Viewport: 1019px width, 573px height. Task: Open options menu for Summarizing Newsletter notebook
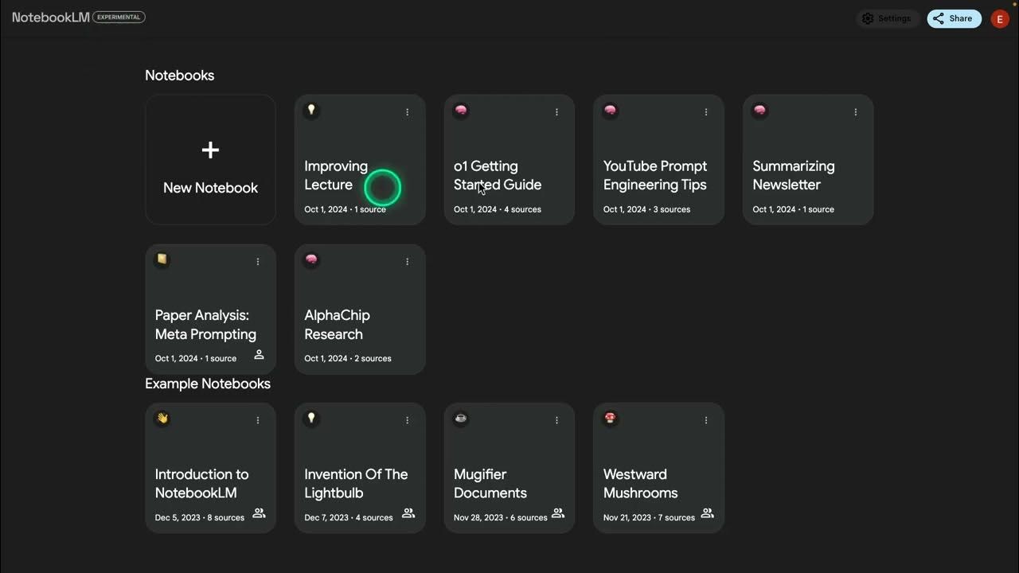(x=855, y=112)
